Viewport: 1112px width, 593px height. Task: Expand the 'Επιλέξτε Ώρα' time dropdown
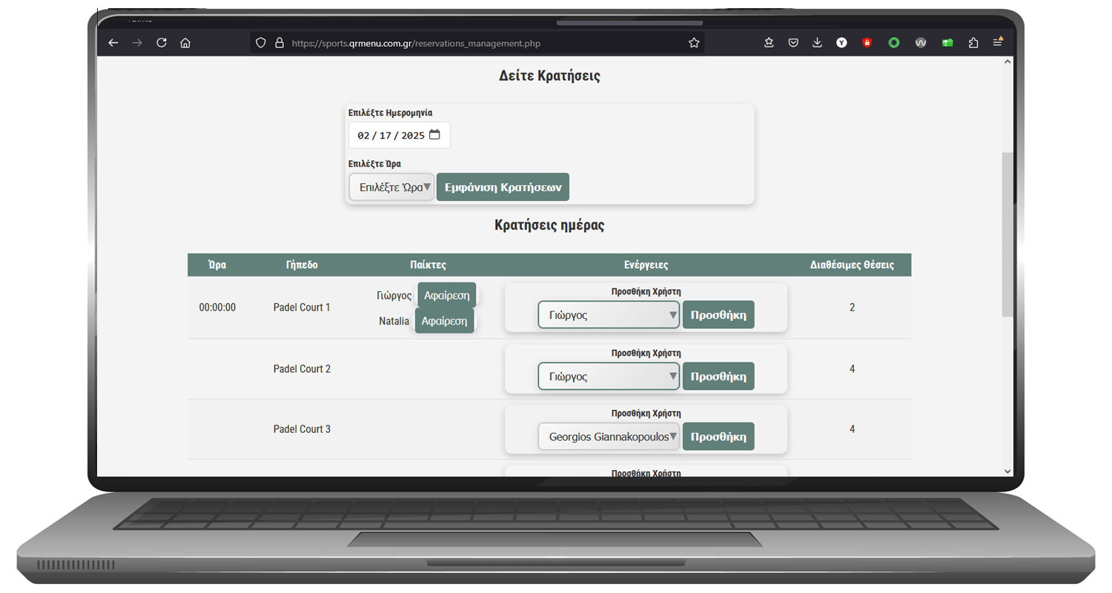point(391,188)
